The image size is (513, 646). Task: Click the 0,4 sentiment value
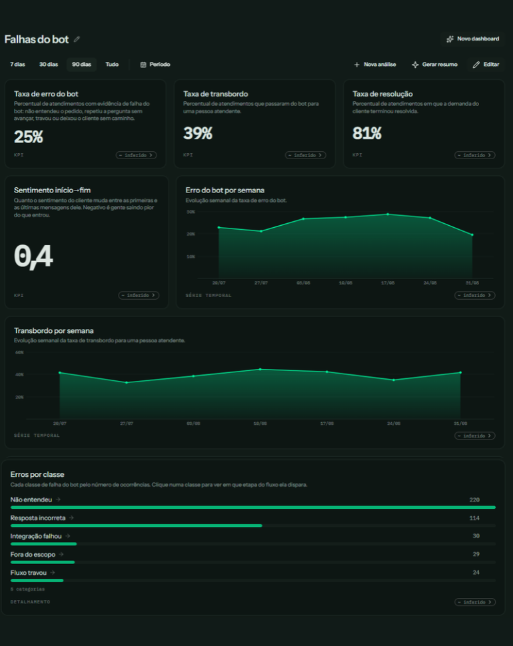coord(33,256)
